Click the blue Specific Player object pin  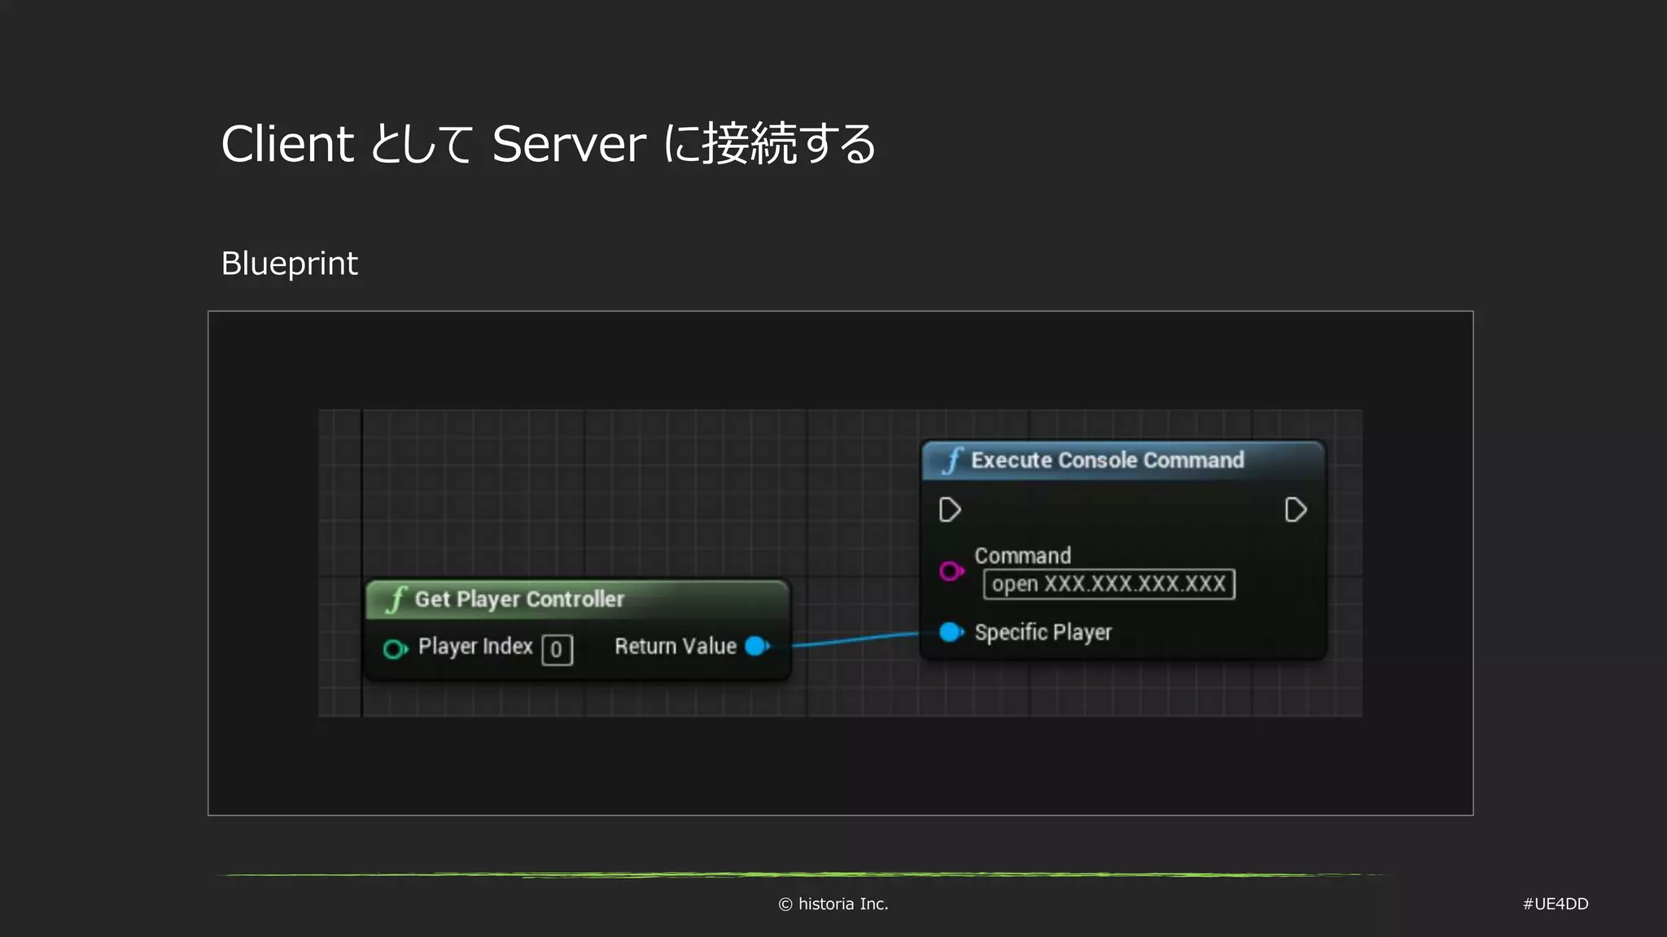click(952, 632)
